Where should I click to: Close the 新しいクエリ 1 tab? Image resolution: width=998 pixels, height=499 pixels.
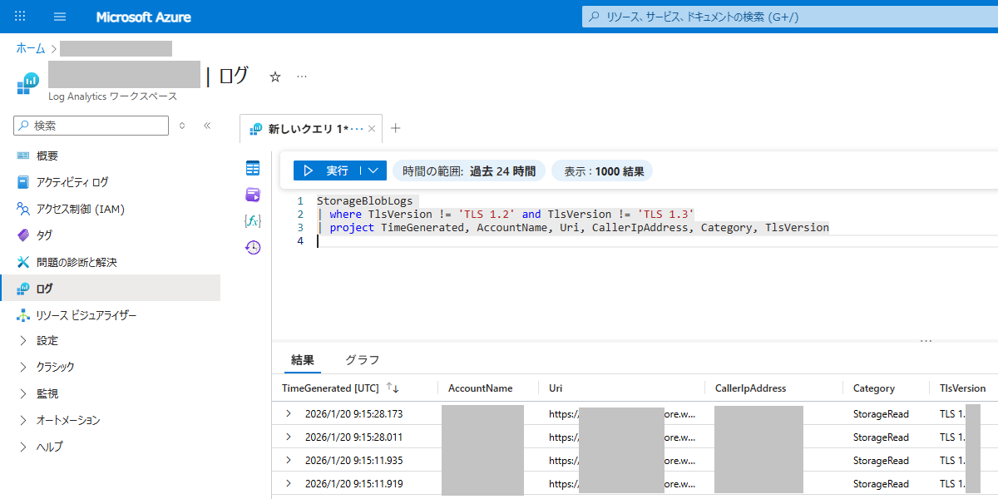[372, 129]
